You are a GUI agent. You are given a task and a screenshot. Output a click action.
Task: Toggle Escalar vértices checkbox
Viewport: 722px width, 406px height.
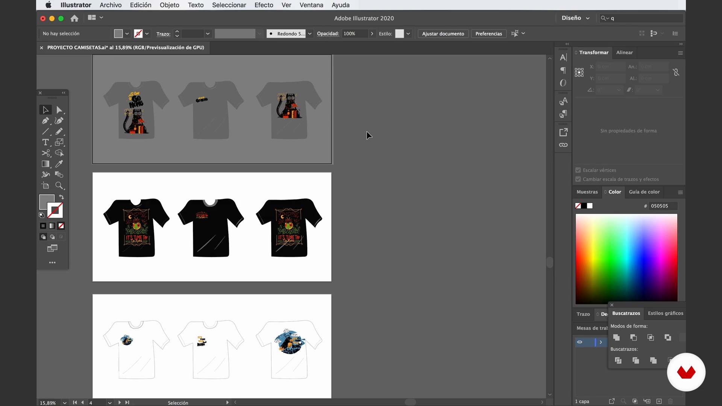pyautogui.click(x=578, y=170)
